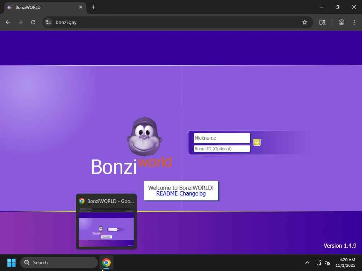Open a new tab with plus button

pyautogui.click(x=93, y=7)
